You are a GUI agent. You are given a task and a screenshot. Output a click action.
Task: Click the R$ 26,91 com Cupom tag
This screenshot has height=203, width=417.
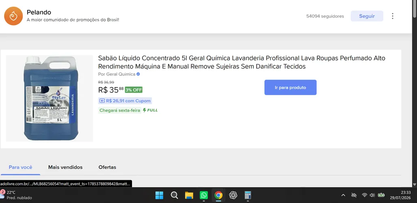125,101
